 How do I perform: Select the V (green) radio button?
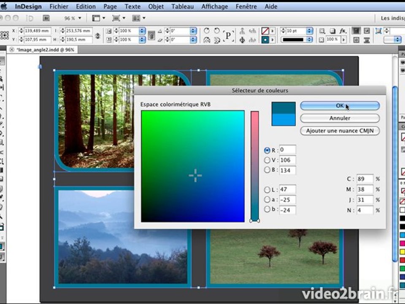[x=267, y=160]
